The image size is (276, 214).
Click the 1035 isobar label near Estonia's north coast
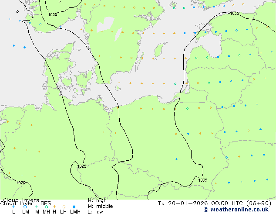coord(235,14)
